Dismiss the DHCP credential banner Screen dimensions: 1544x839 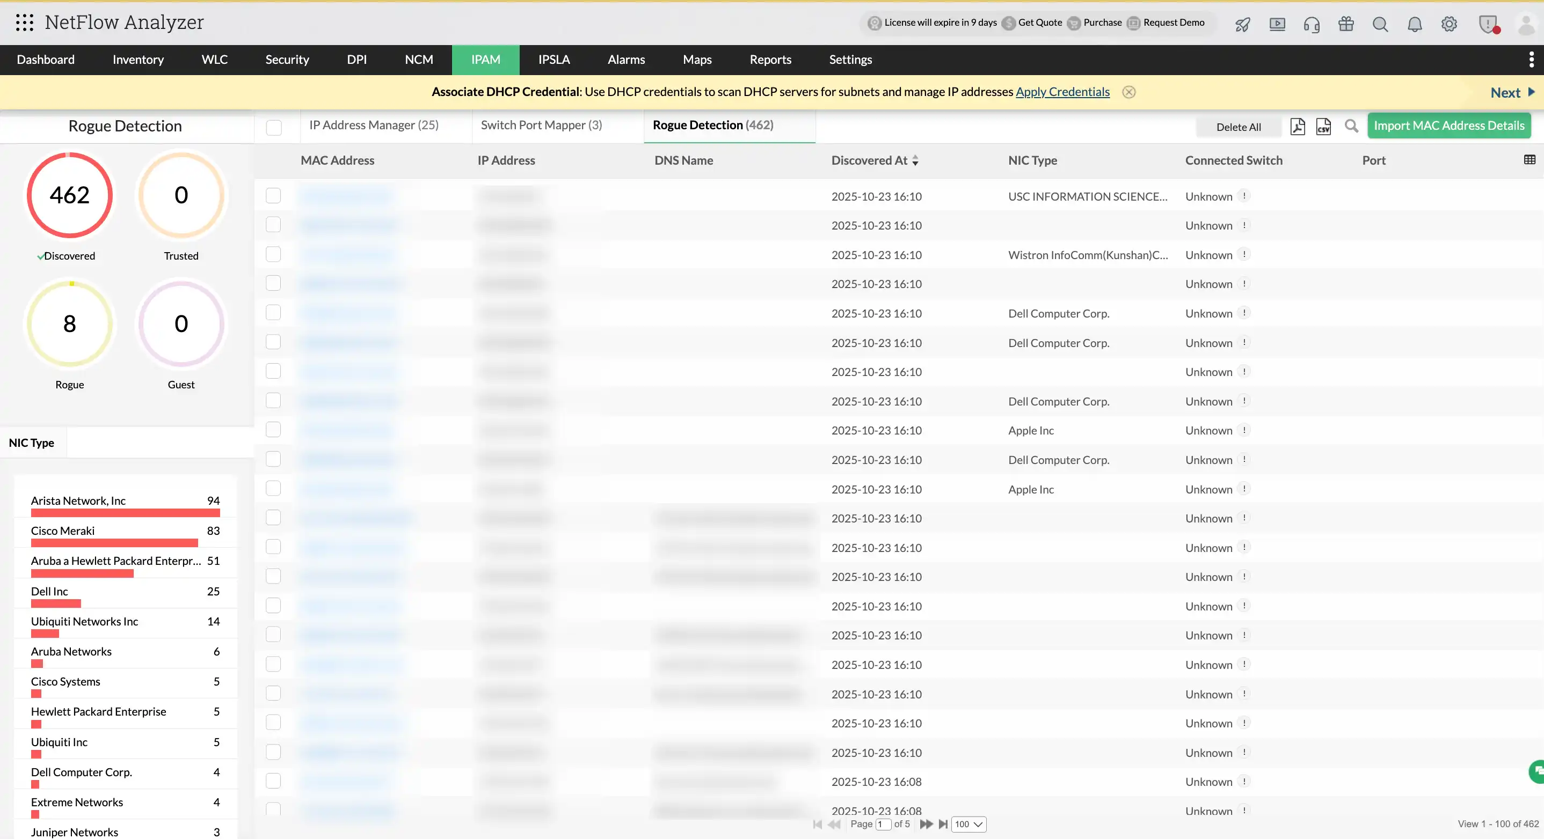1128,92
